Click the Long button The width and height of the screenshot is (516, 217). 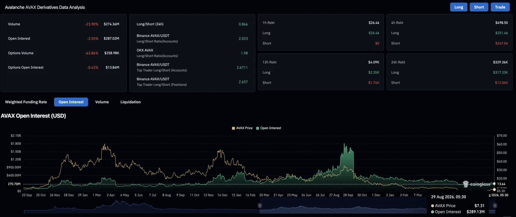click(x=458, y=7)
